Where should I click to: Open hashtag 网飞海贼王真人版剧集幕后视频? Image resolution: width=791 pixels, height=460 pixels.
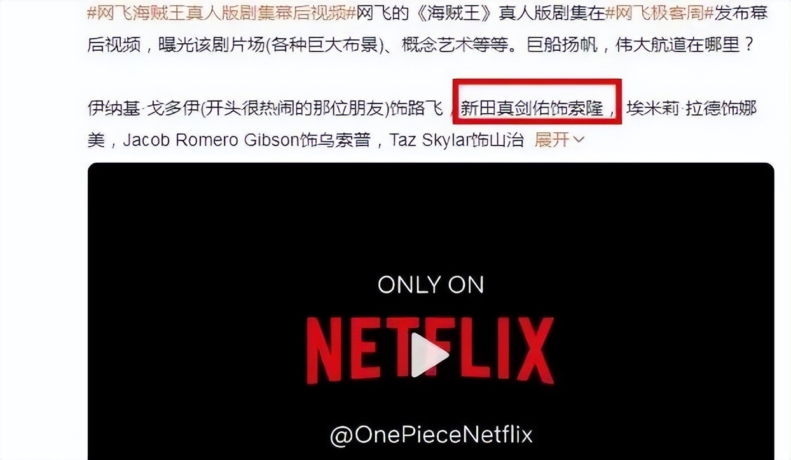point(218,13)
